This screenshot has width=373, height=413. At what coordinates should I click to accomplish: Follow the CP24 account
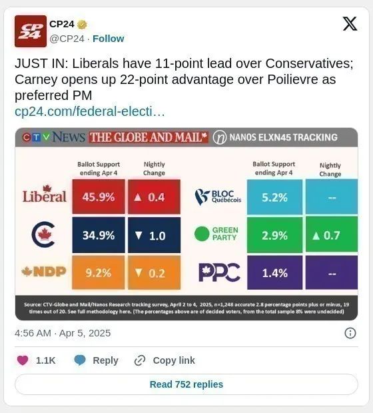109,39
